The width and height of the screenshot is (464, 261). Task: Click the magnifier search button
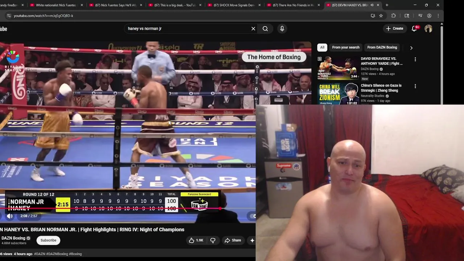(265, 29)
